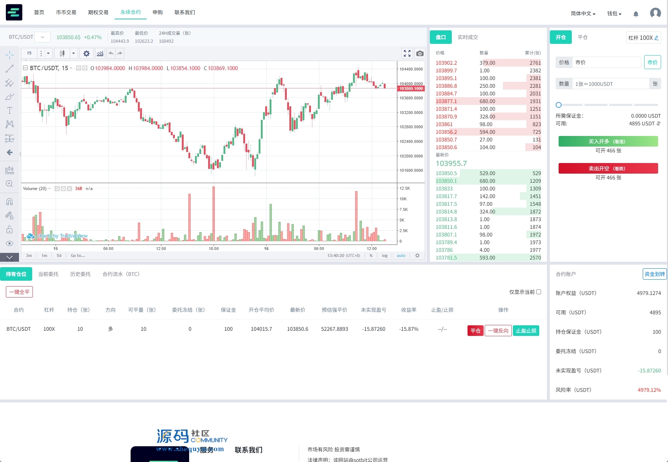Open the 历史委托 tab

click(80, 274)
